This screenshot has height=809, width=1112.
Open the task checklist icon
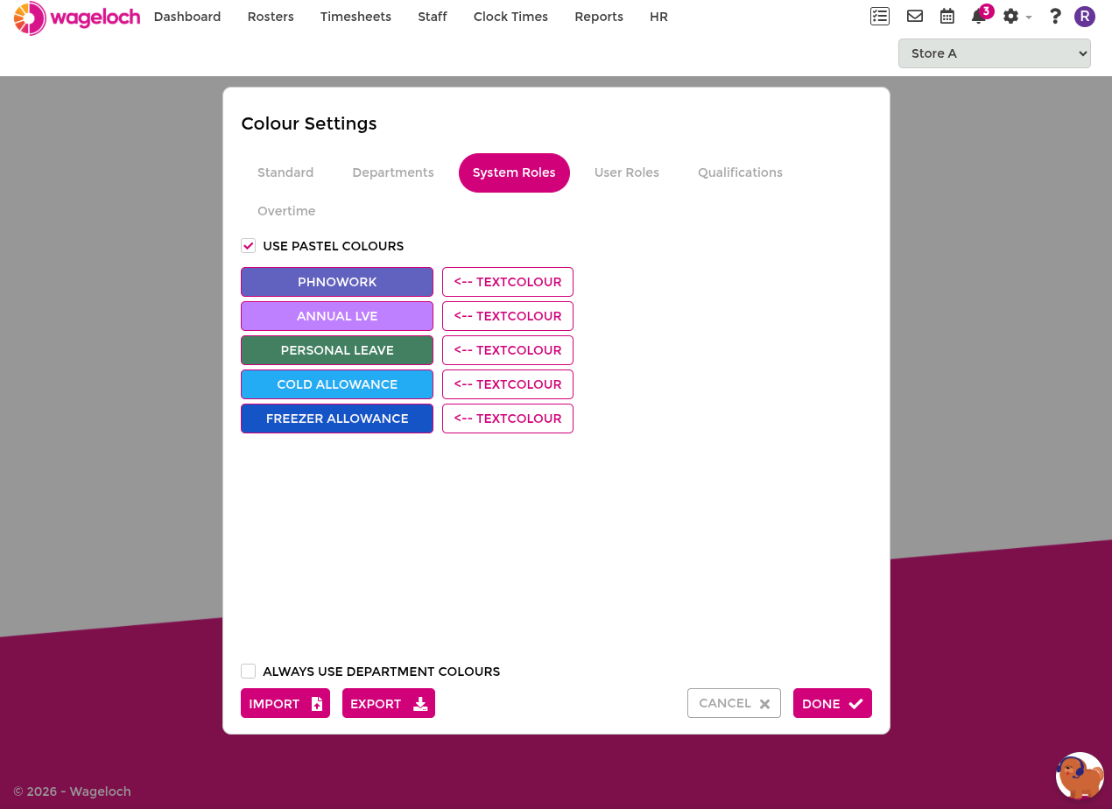coord(880,16)
